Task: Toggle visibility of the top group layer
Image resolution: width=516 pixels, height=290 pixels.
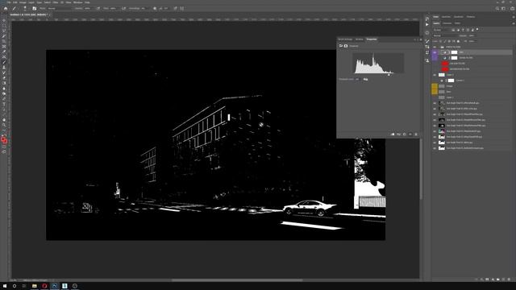Action: [435, 47]
